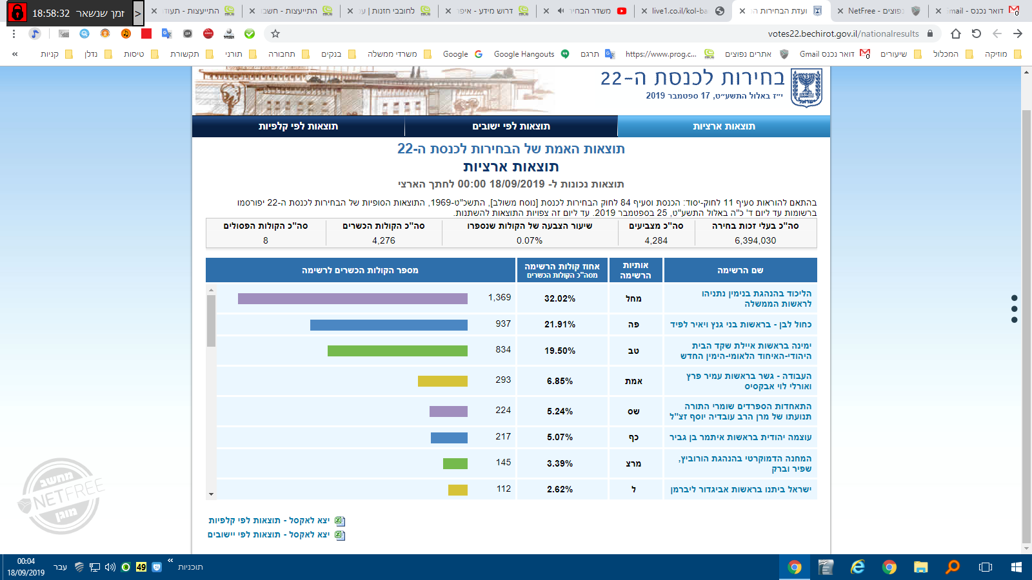The width and height of the screenshot is (1032, 580).
Task: Open the בנקים bookmarks folder
Action: click(x=338, y=54)
